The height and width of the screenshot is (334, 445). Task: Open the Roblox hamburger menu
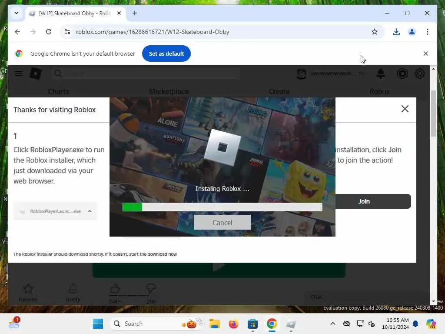click(x=19, y=73)
